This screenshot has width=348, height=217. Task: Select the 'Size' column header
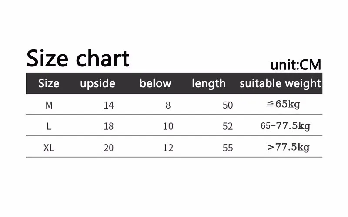click(x=49, y=83)
